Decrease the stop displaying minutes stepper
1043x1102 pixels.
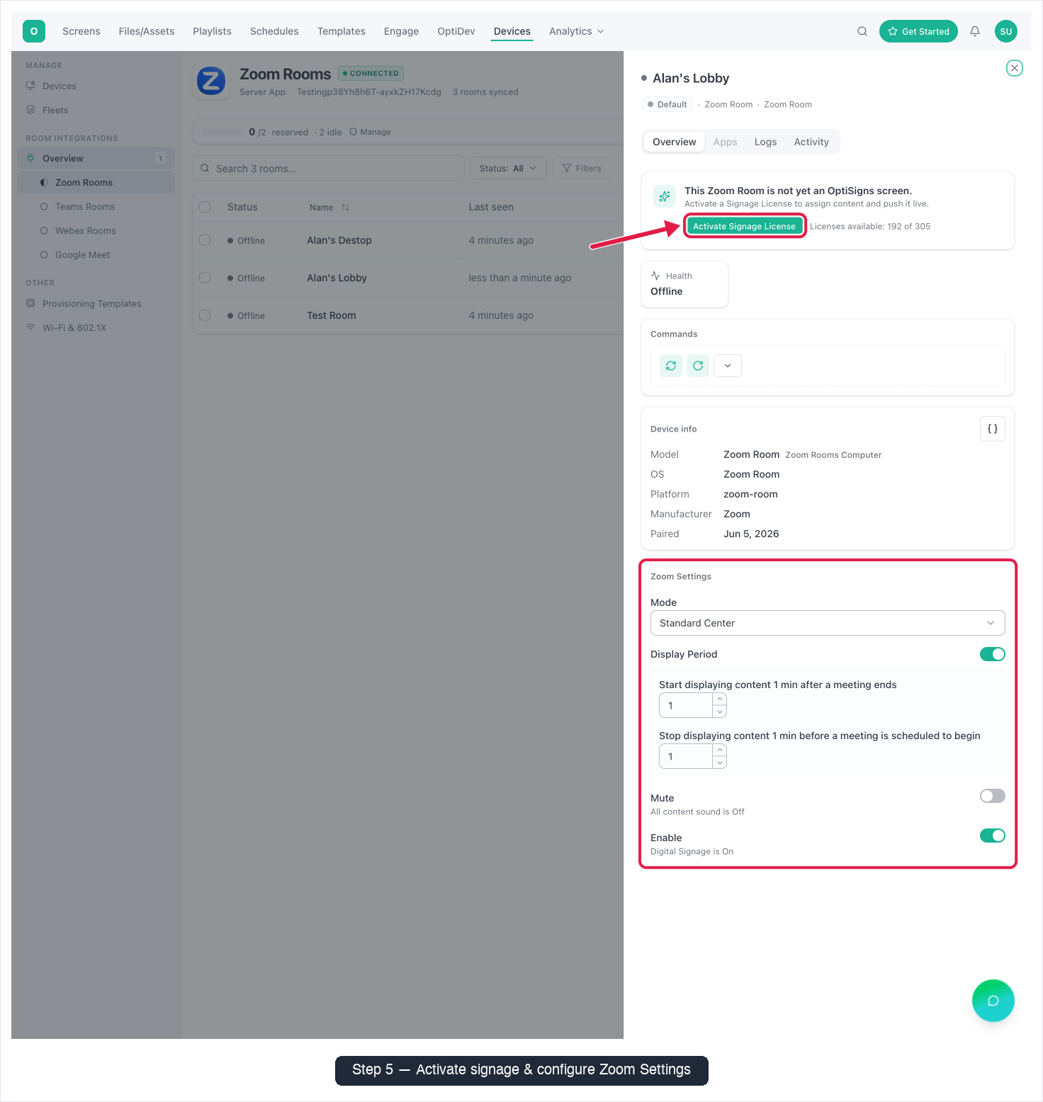(x=720, y=763)
